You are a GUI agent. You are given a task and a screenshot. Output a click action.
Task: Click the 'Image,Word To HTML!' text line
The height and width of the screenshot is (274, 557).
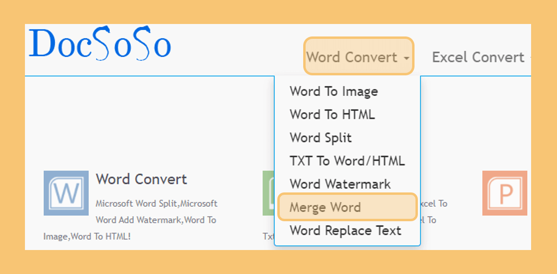pyautogui.click(x=87, y=236)
